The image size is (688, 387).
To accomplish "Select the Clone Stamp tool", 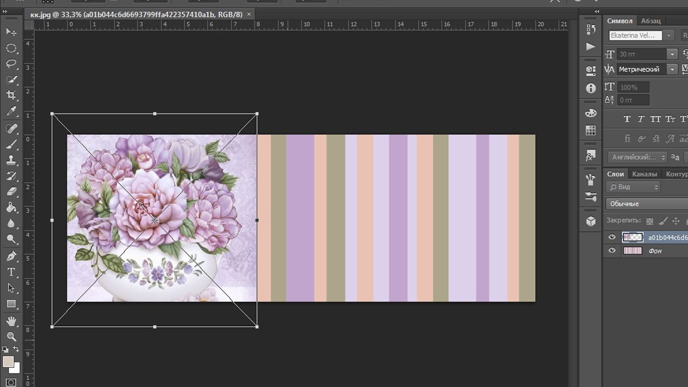I will coord(11,160).
